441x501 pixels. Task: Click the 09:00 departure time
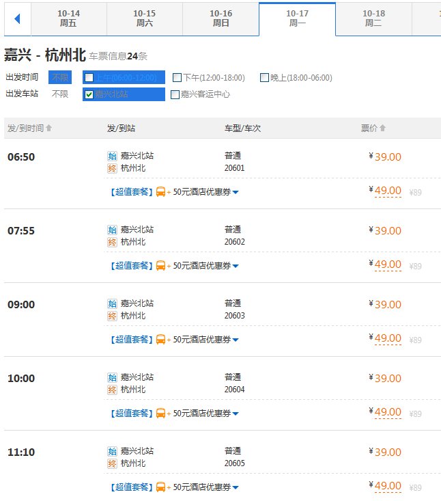click(x=21, y=305)
